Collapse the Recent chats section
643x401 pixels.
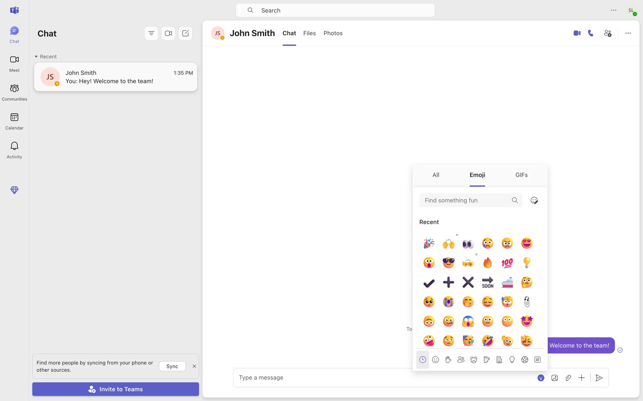pyautogui.click(x=36, y=56)
